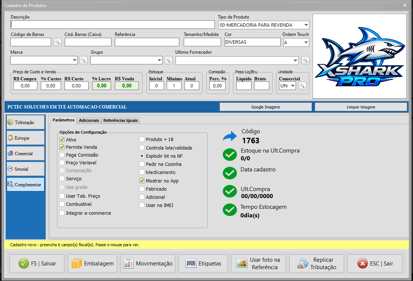Click the sunflower photo icon on Usar foto
Viewport: 413px width, 281px height.
(x=242, y=263)
